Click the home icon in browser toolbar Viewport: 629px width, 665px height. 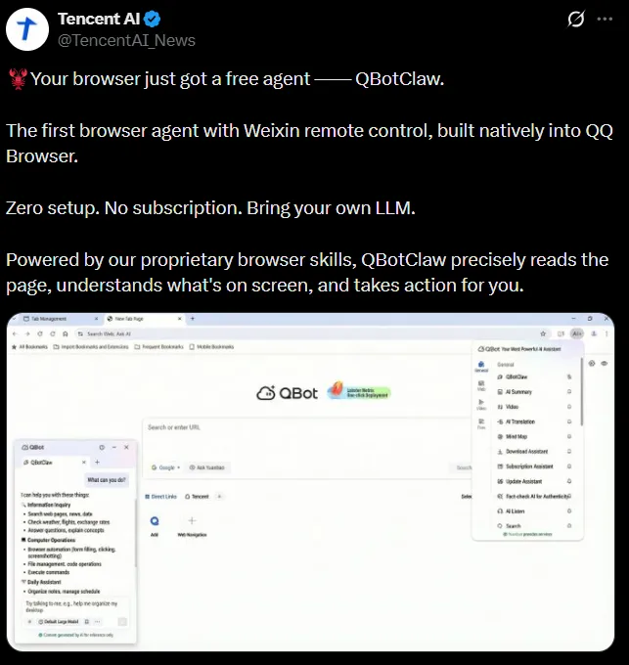(65, 333)
